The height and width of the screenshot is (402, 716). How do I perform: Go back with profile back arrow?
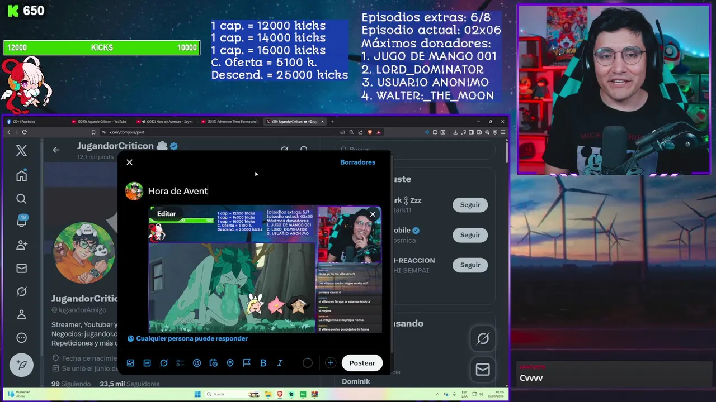56,150
